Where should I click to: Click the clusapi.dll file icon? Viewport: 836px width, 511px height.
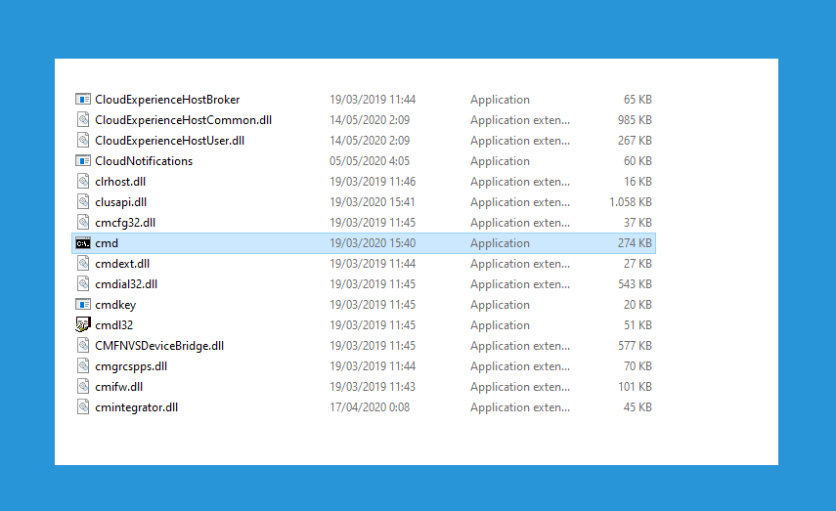83,201
